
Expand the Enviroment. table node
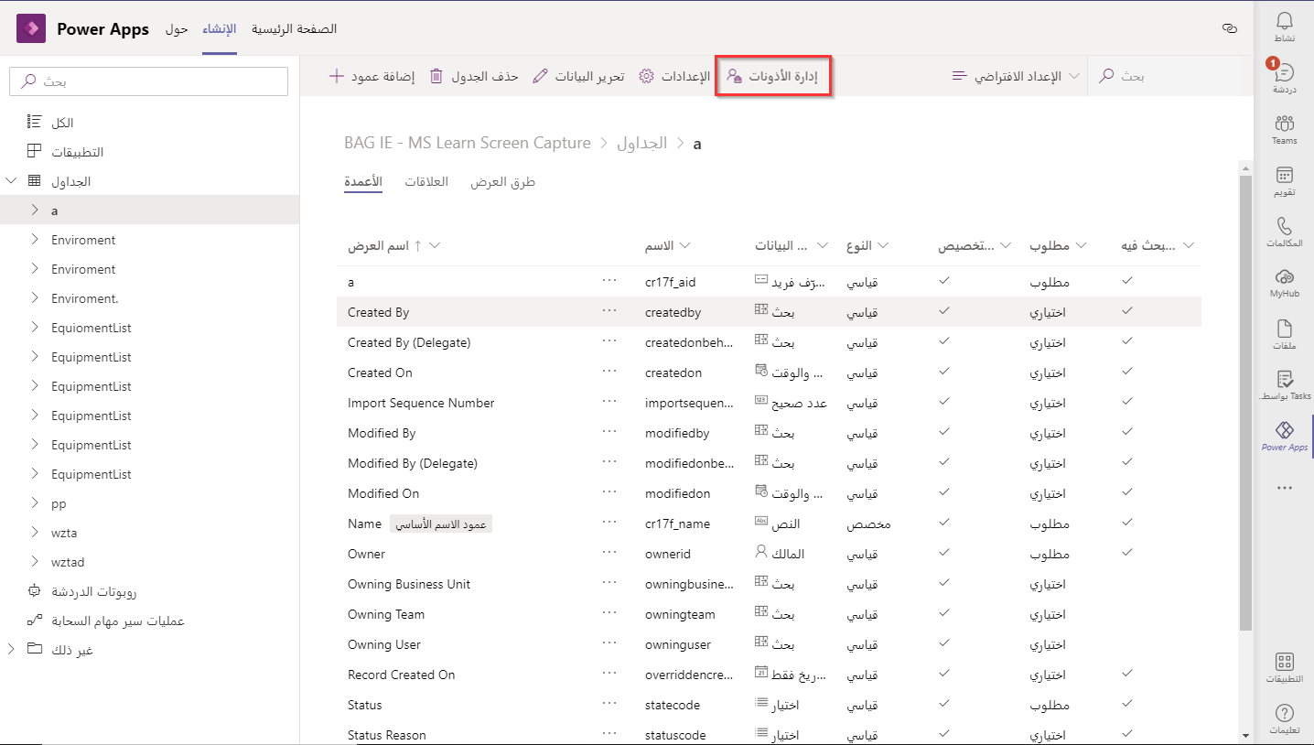[x=35, y=298]
